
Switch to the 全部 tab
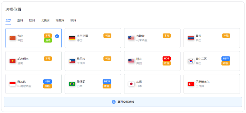pyautogui.click(x=8, y=21)
